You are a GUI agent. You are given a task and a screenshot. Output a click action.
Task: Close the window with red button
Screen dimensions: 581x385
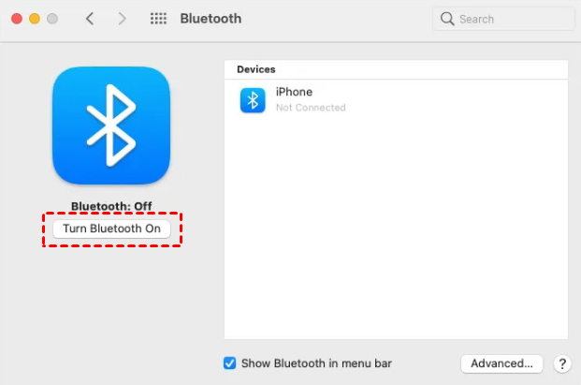click(x=17, y=19)
